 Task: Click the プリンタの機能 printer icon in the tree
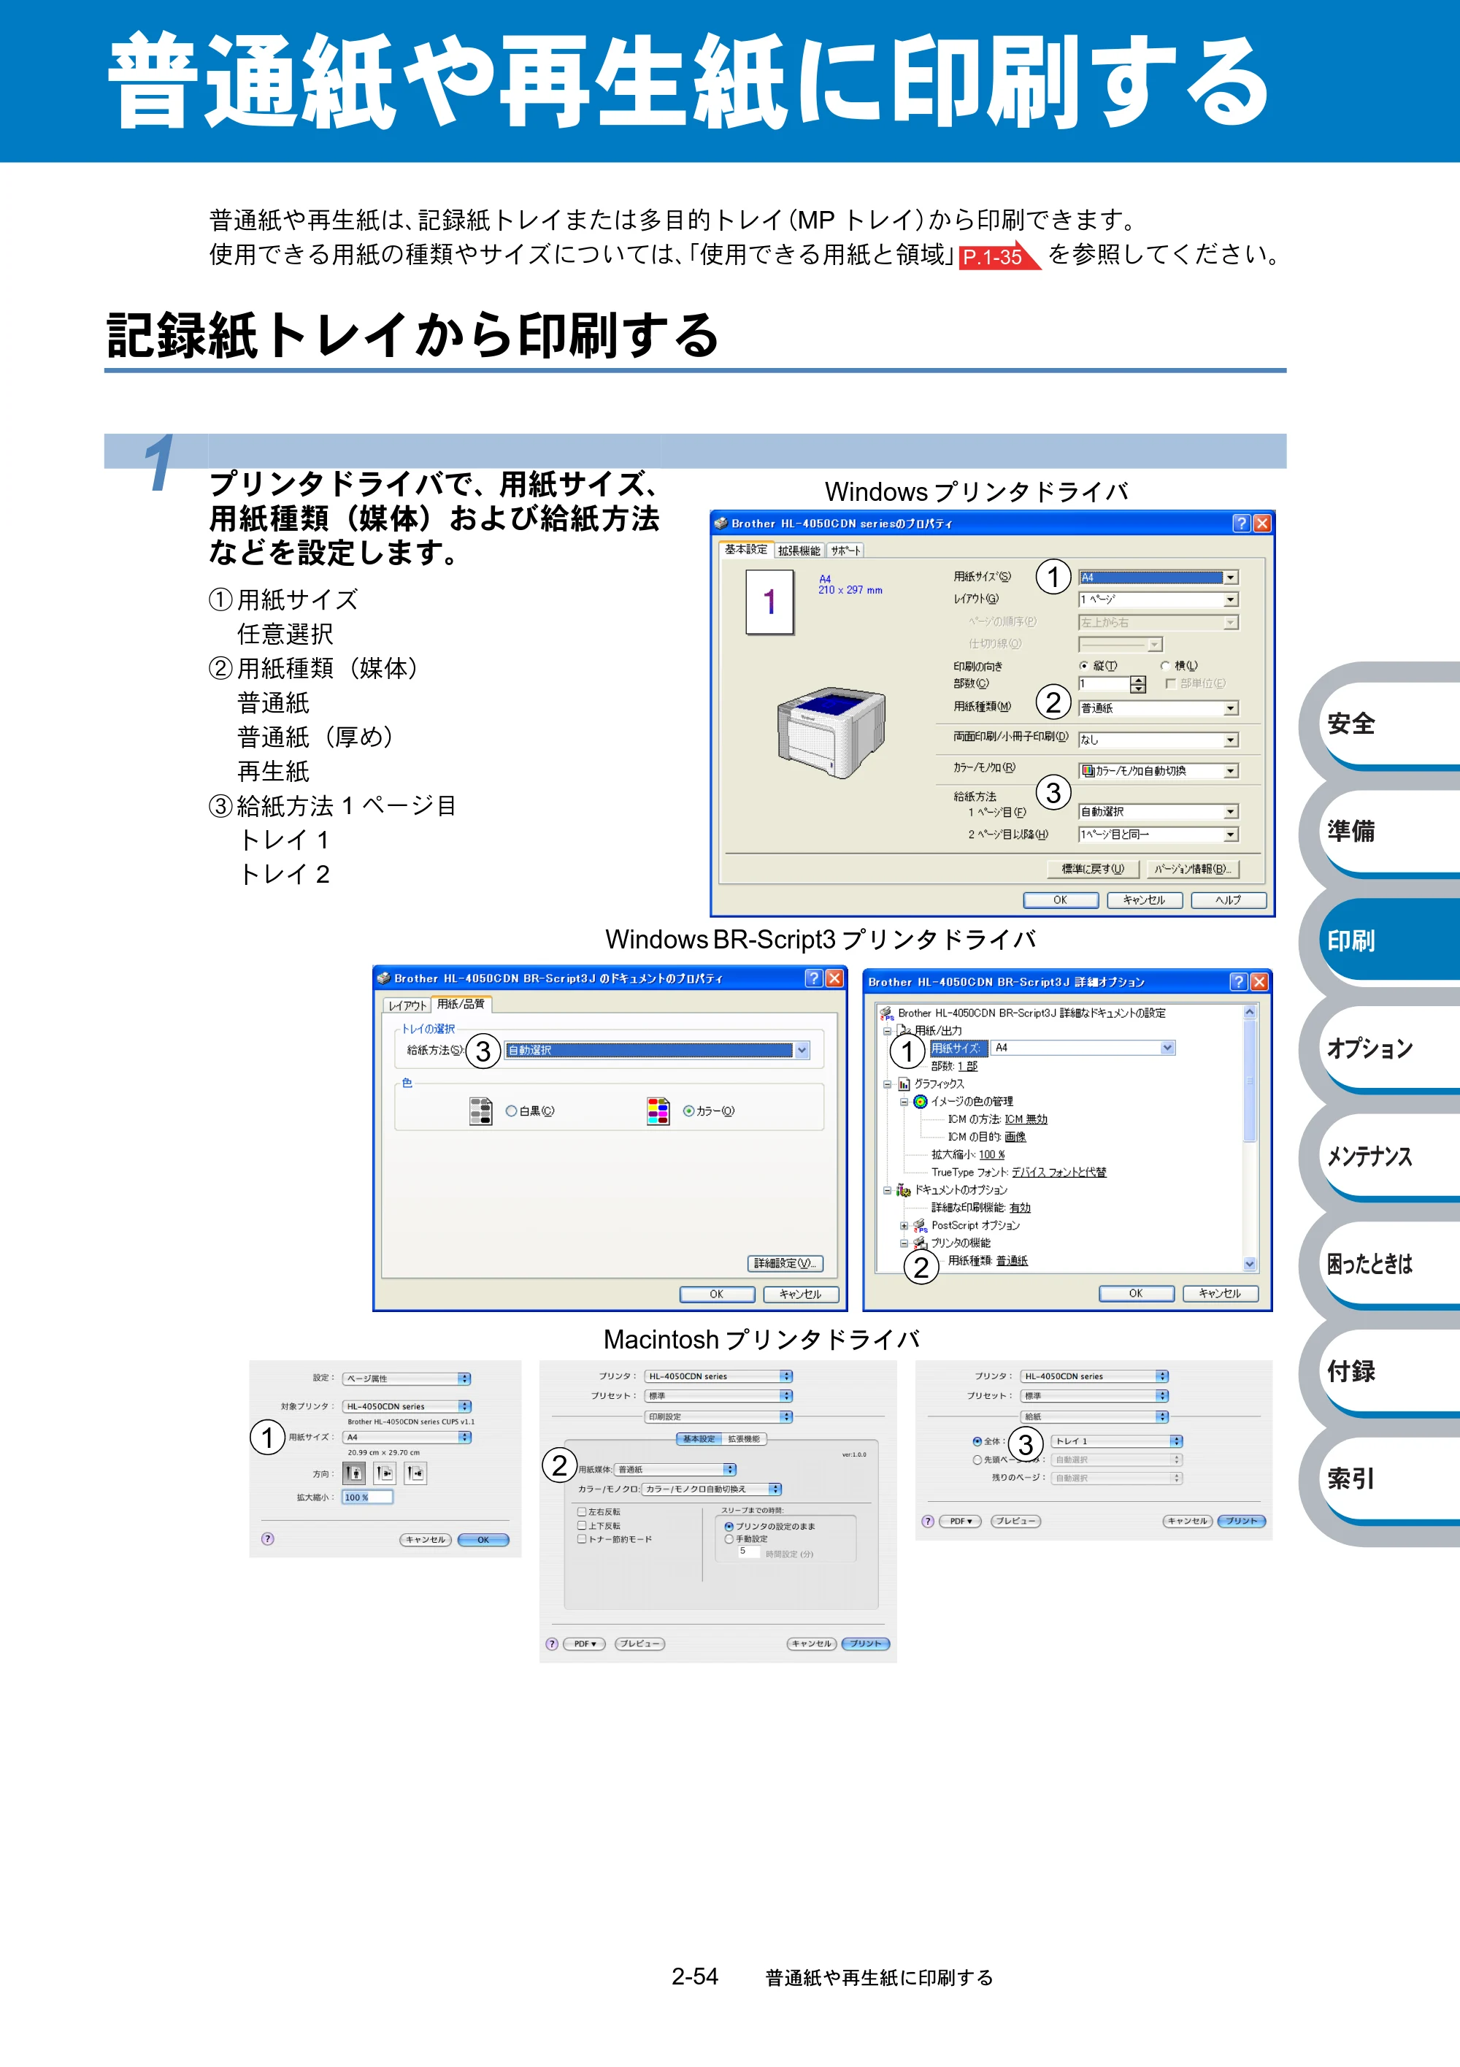pos(920,1243)
